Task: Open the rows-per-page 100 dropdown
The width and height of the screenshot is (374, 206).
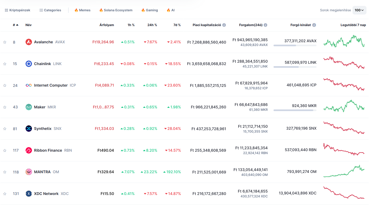Action: pos(359,10)
